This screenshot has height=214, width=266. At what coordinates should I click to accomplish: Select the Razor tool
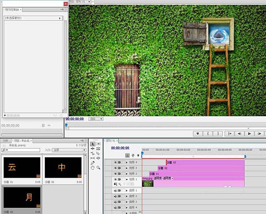coord(98,153)
